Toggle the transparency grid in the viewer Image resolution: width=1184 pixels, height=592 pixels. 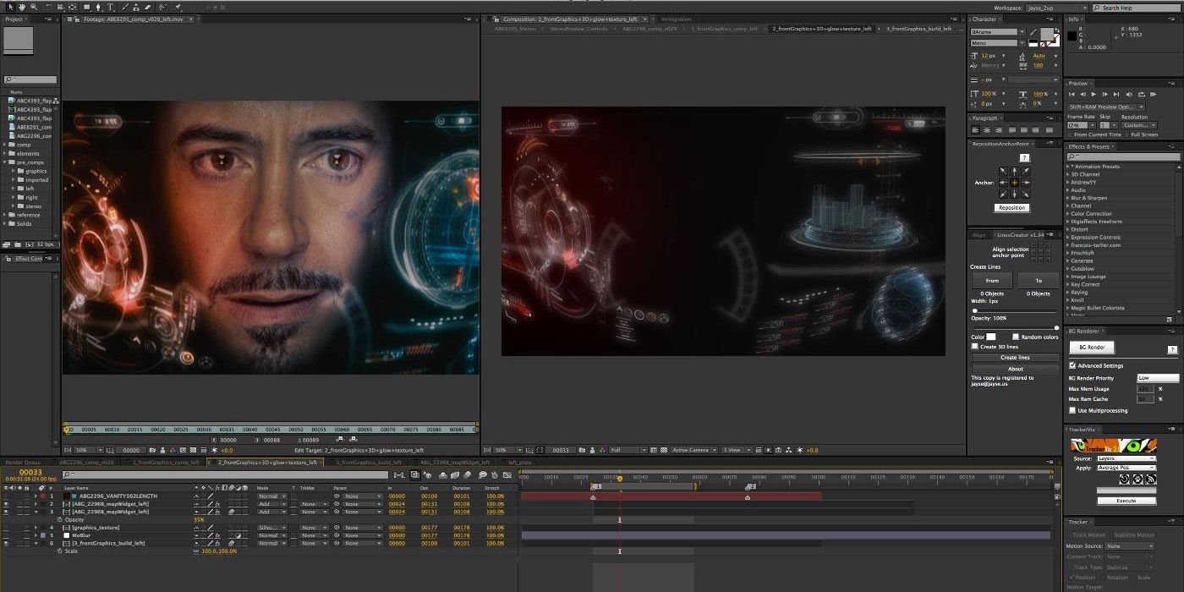(666, 450)
